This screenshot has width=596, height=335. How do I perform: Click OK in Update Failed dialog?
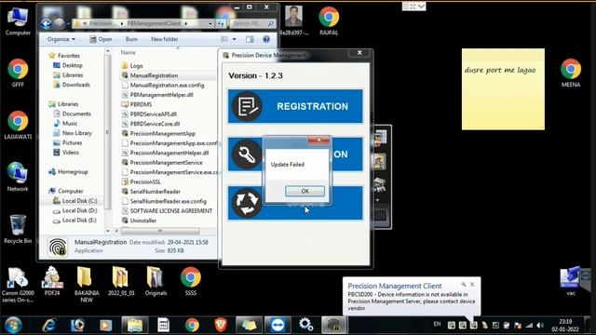(x=305, y=191)
